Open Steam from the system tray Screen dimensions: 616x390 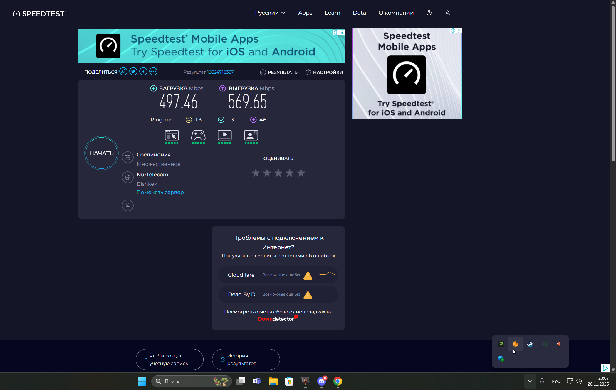point(530,344)
